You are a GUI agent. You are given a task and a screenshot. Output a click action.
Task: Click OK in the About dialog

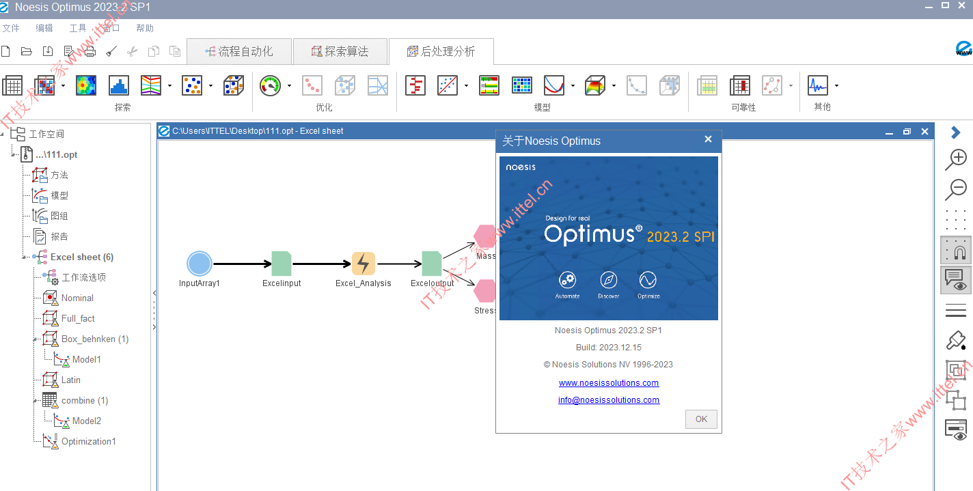tap(701, 419)
